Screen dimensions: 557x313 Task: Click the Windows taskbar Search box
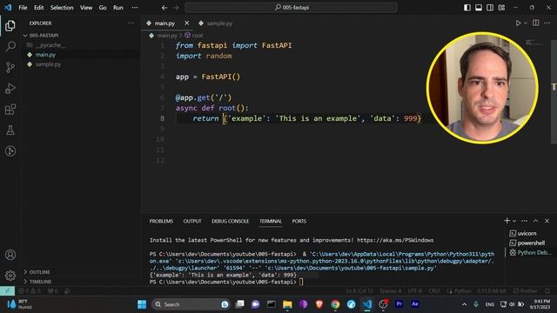191,304
